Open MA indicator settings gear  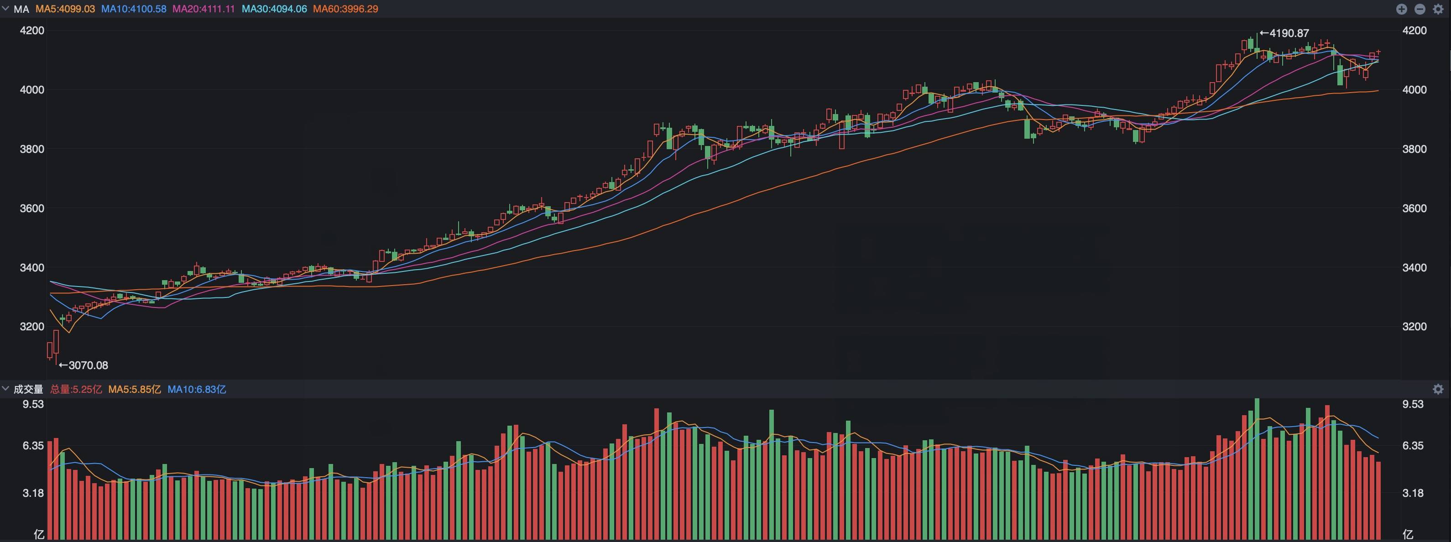click(x=1438, y=9)
